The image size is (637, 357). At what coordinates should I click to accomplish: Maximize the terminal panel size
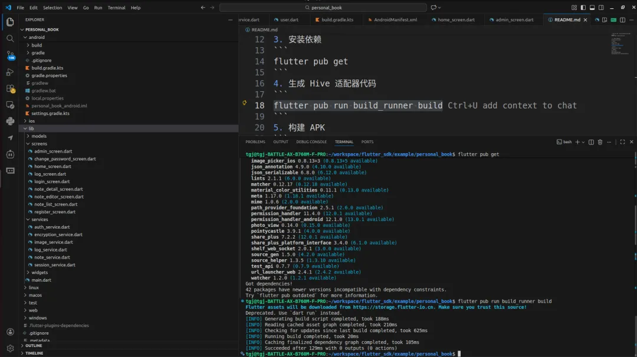pos(622,142)
